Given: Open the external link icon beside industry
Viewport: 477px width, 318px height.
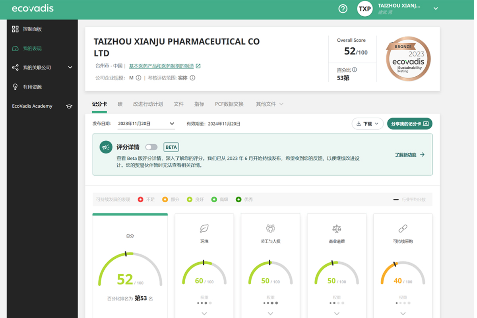Looking at the screenshot, I should pyautogui.click(x=198, y=66).
